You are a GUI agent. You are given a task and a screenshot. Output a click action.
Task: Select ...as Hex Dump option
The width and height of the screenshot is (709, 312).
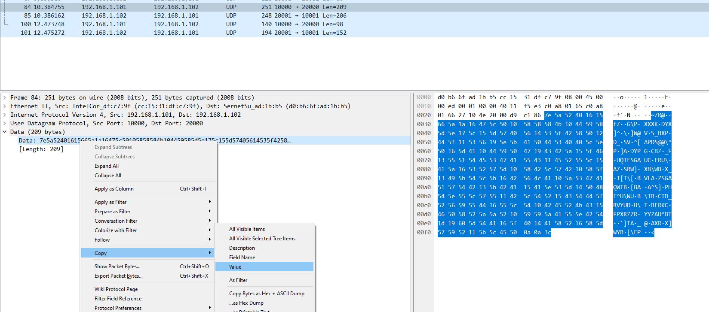pos(264,303)
